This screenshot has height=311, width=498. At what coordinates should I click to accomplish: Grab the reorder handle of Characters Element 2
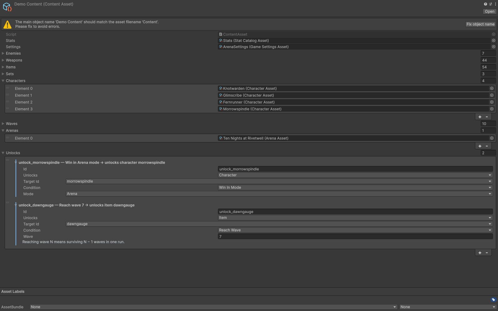point(8,102)
